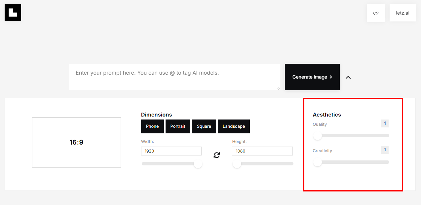Click the arrow on Generate image button
421x205 pixels.
(331, 77)
